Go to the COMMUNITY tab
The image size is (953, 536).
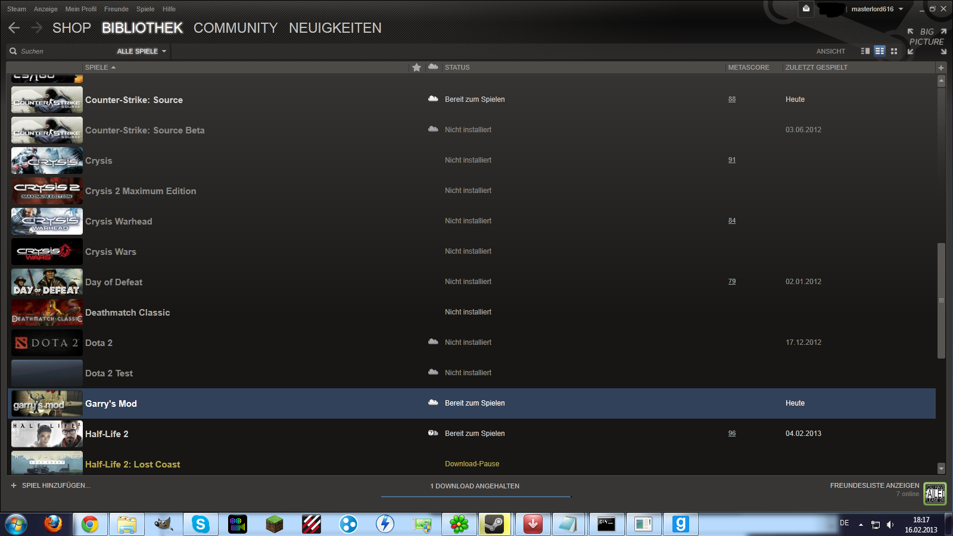tap(235, 28)
